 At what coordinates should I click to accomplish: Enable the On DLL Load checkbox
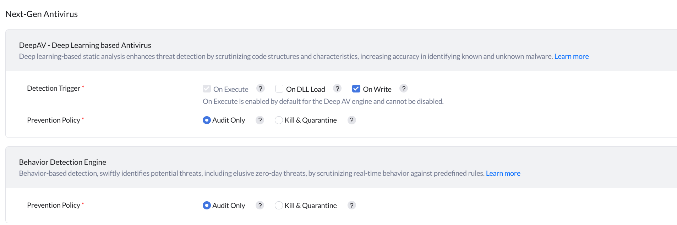(x=279, y=89)
